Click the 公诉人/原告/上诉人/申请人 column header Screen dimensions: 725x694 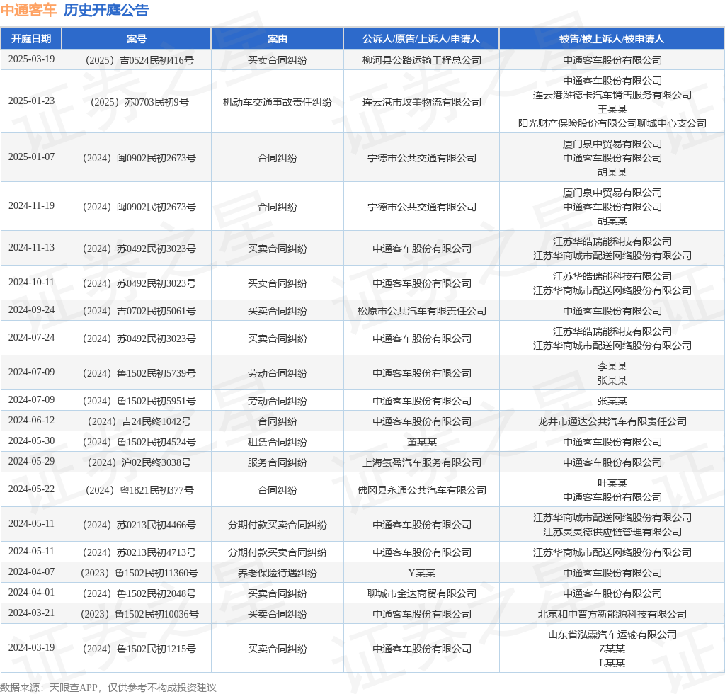pyautogui.click(x=421, y=39)
